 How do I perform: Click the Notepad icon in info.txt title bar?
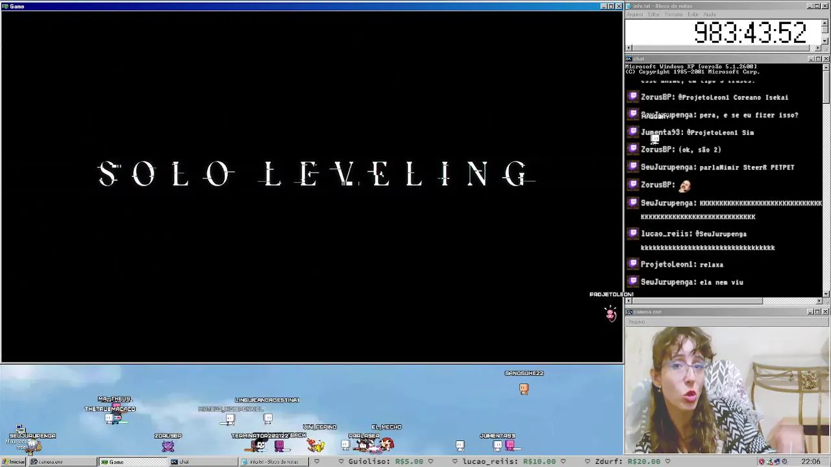click(629, 6)
